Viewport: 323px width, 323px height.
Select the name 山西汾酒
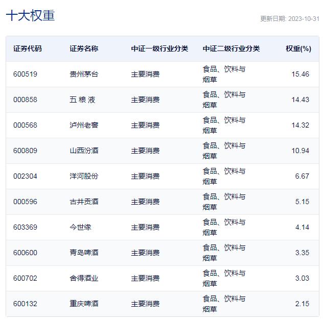[84, 151]
